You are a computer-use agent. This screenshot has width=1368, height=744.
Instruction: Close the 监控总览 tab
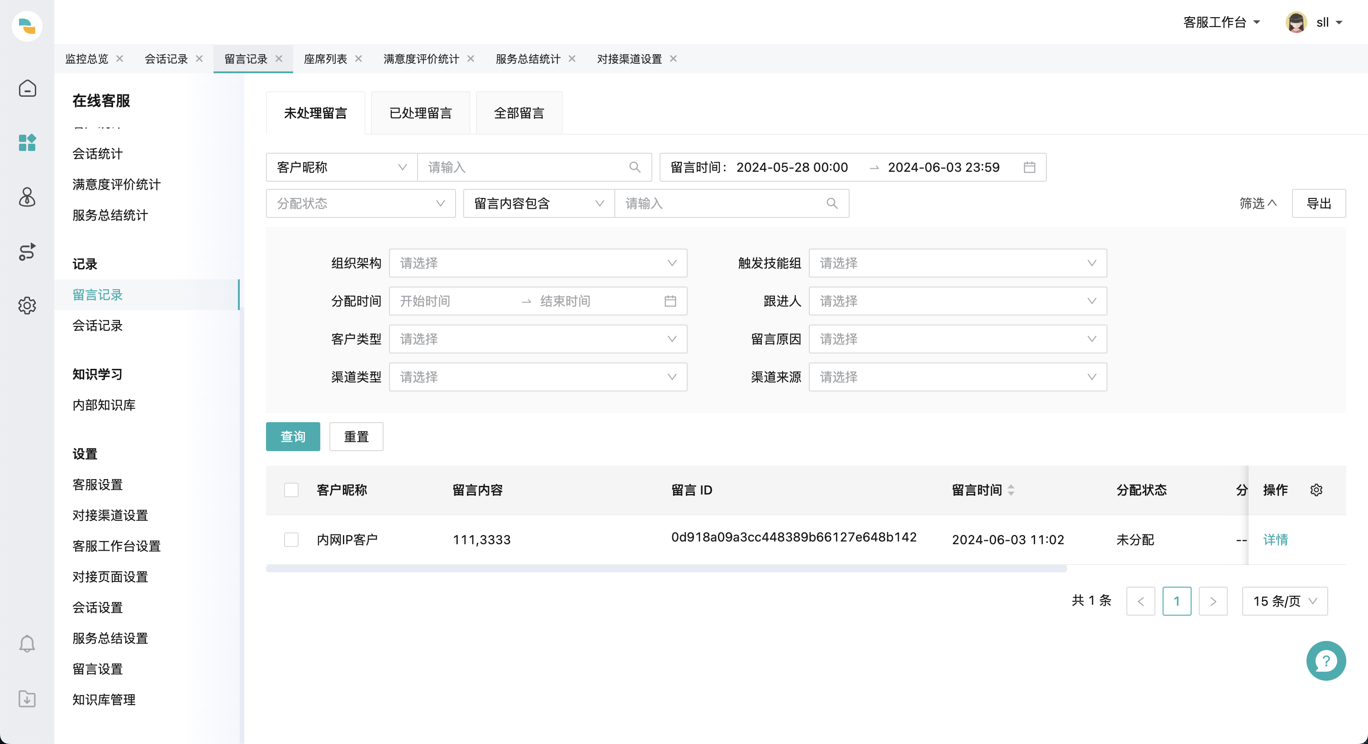click(x=119, y=59)
